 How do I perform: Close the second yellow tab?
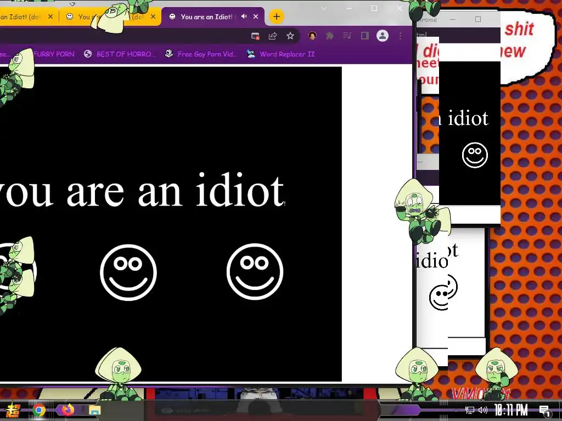coord(153,16)
